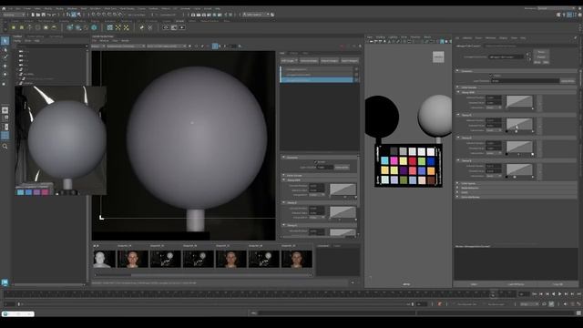This screenshot has height=328, width=583.
Task: Open the Attribute Editor Selected menu
Action: click(x=467, y=38)
